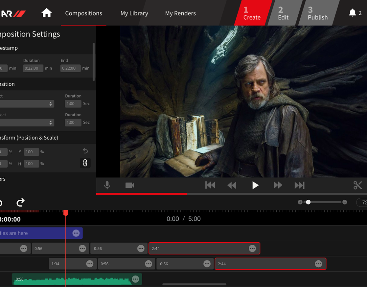Open options for the 1:34 clip

coord(90,264)
